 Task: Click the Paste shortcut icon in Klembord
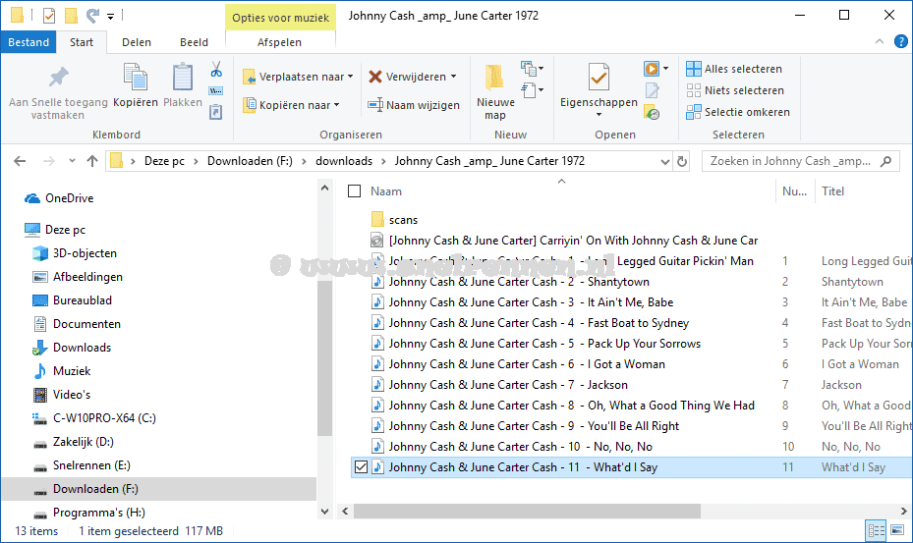pos(215,112)
